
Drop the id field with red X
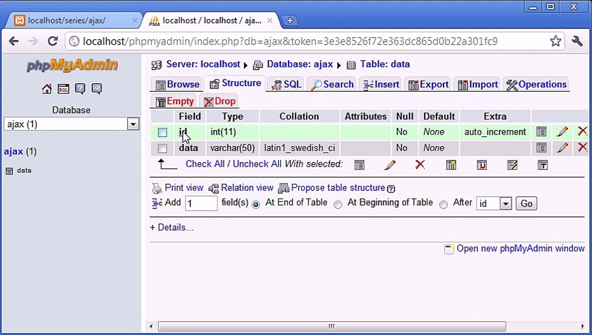pyautogui.click(x=582, y=132)
